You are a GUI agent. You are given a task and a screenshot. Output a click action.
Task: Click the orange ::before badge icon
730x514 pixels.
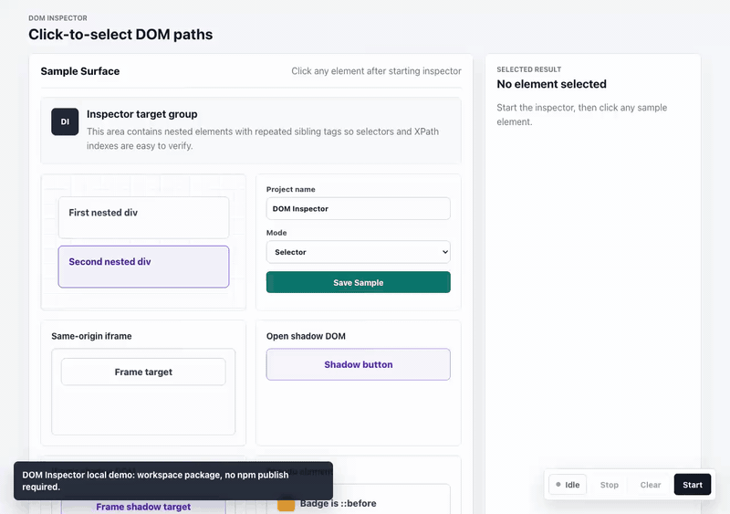(x=287, y=505)
